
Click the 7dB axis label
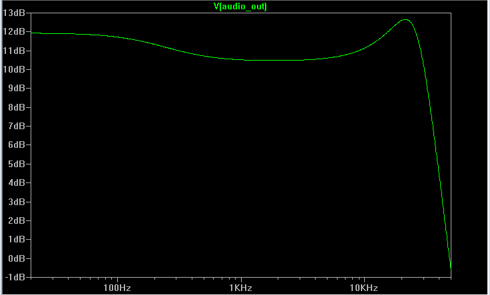point(17,127)
